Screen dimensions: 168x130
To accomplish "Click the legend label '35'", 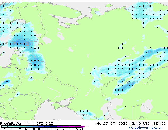I will 64,129.
